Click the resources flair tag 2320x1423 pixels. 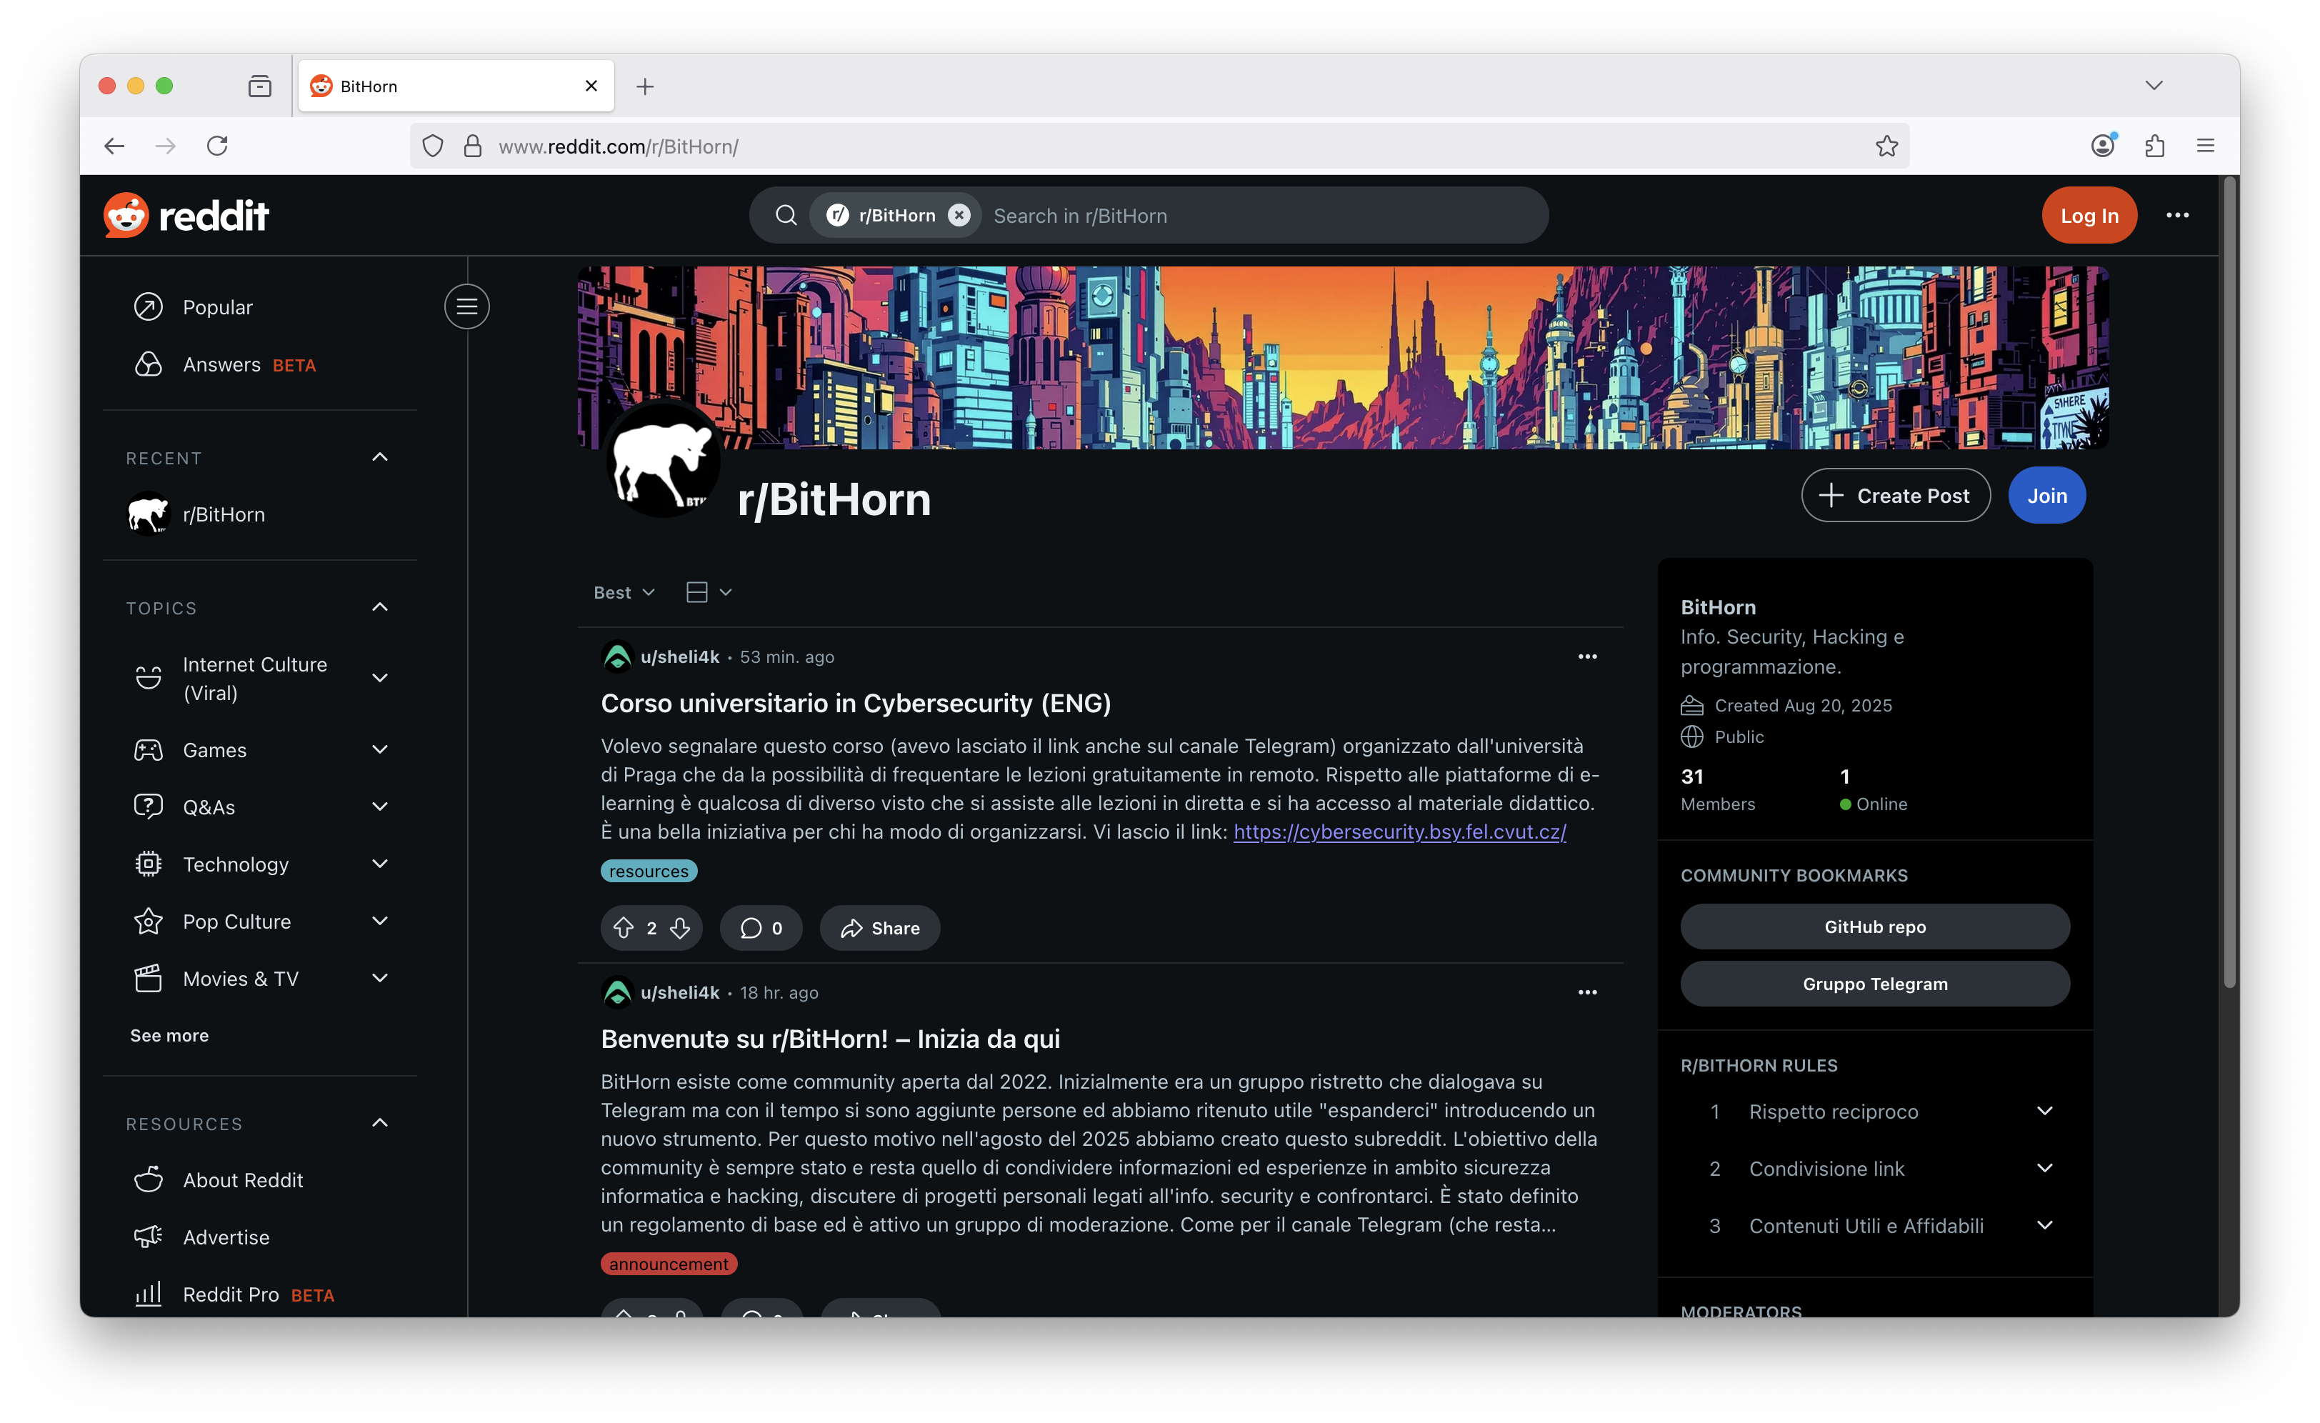click(649, 871)
